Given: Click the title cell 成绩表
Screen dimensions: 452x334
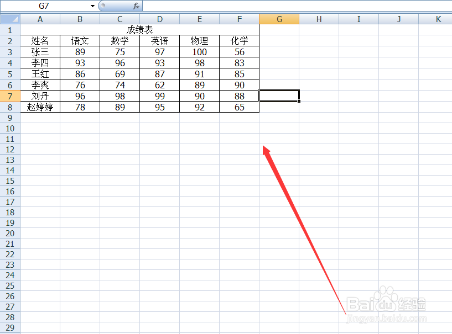Looking at the screenshot, I should point(140,30).
